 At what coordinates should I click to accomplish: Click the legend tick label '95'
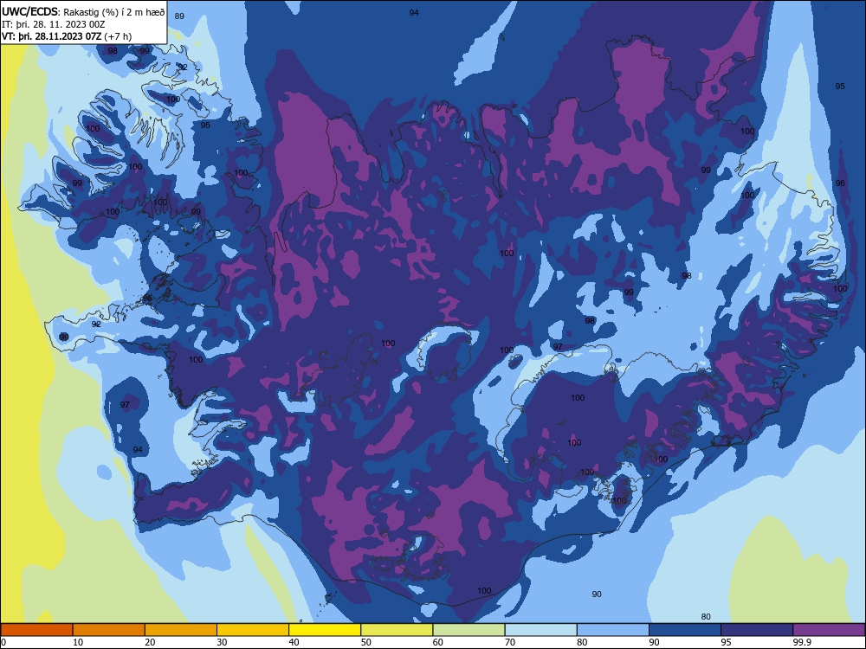tap(727, 642)
